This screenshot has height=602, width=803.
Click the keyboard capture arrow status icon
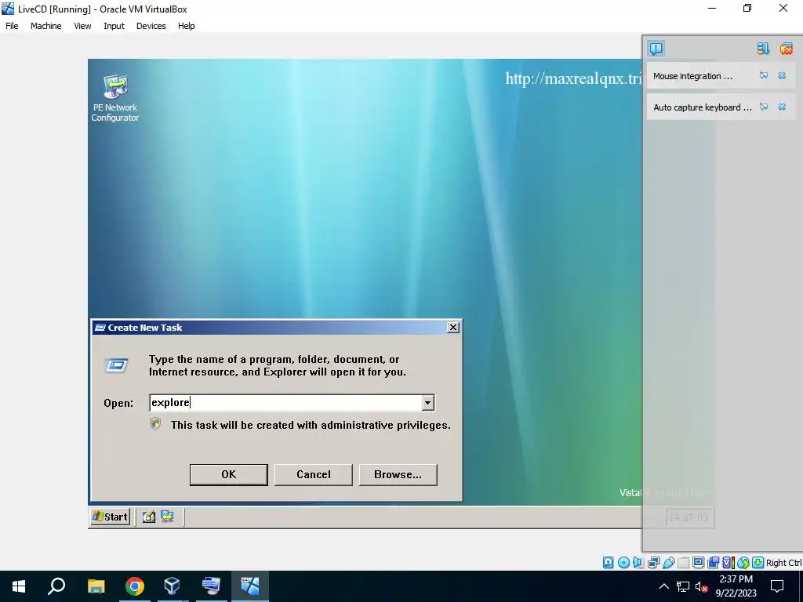coord(758,563)
